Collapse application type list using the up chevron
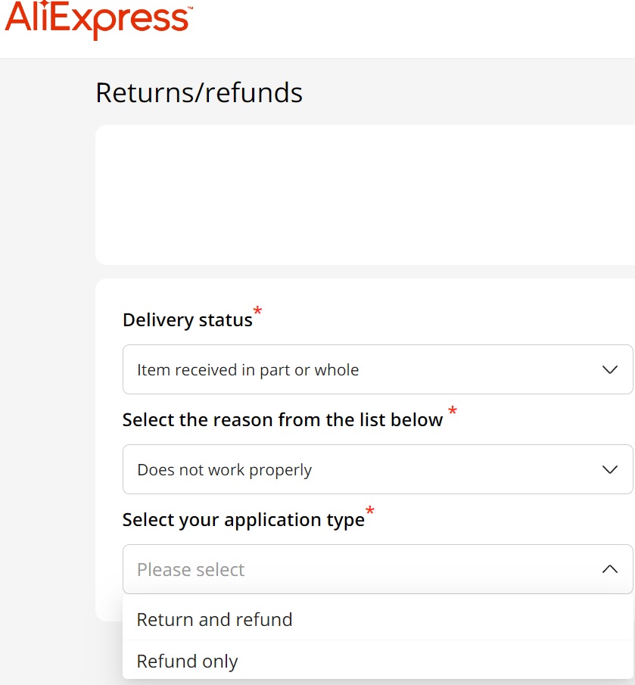 click(x=609, y=569)
